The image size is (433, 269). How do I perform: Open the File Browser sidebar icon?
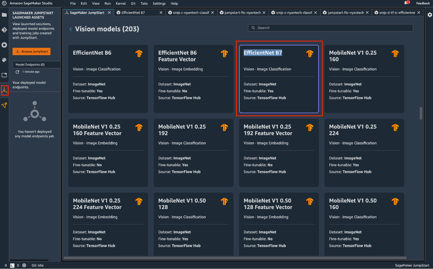click(4, 15)
